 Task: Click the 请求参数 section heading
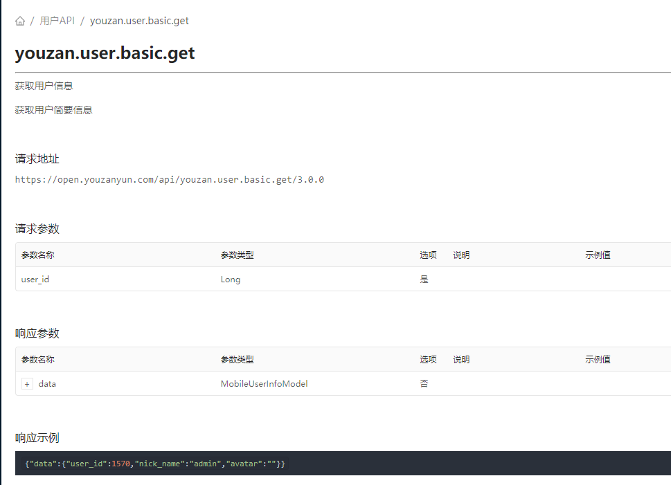point(37,229)
